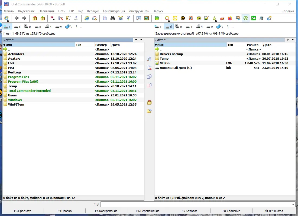Select Total Commander Extended folder row
The height and width of the screenshot is (216, 298).
tap(73, 91)
